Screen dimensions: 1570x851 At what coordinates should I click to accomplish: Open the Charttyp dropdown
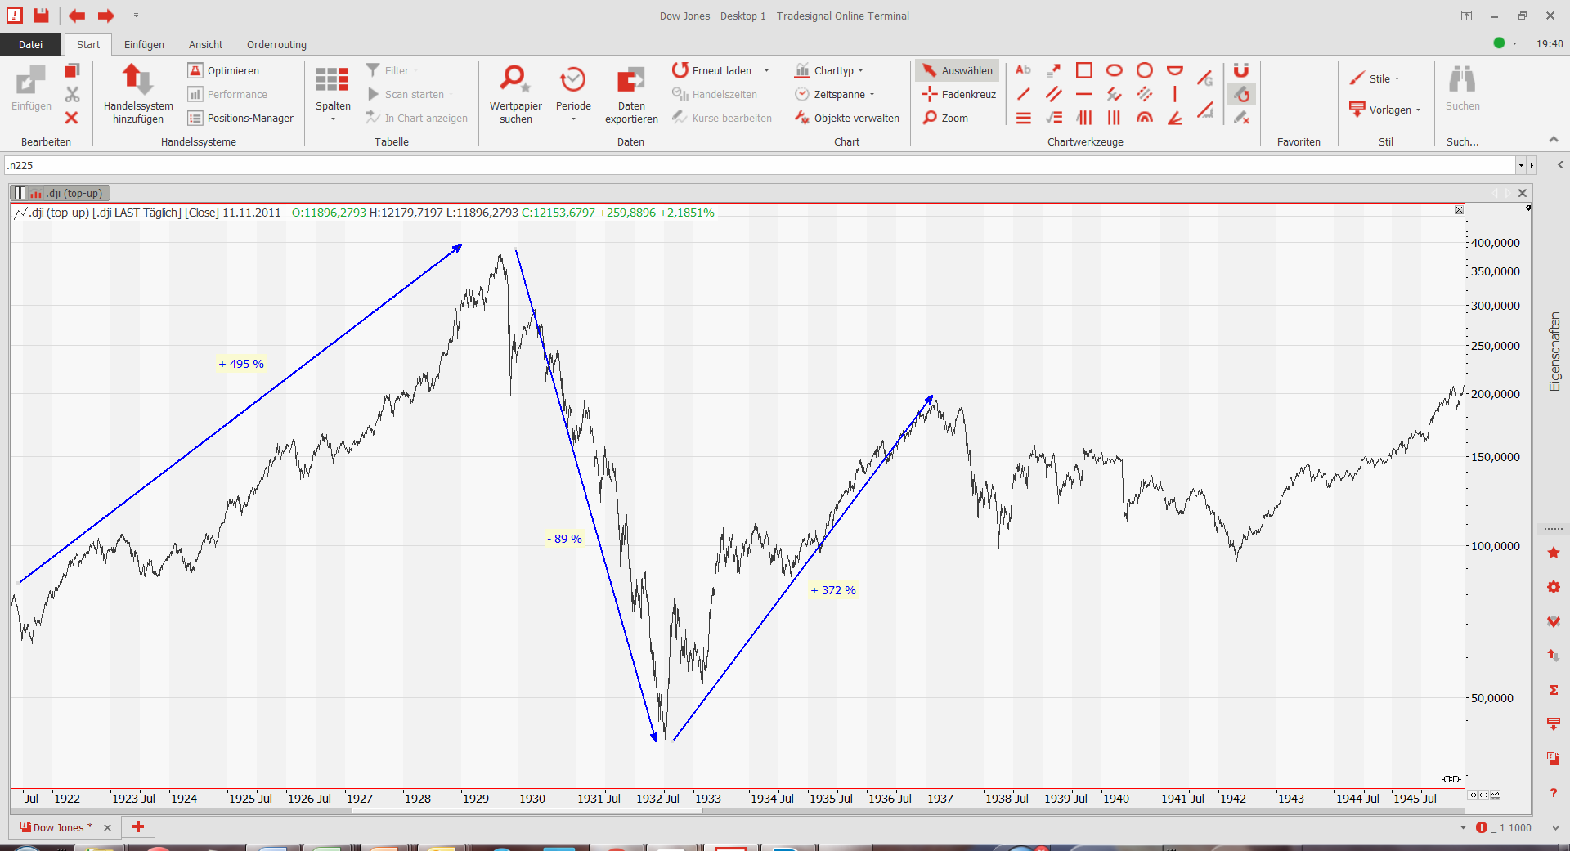coord(830,71)
